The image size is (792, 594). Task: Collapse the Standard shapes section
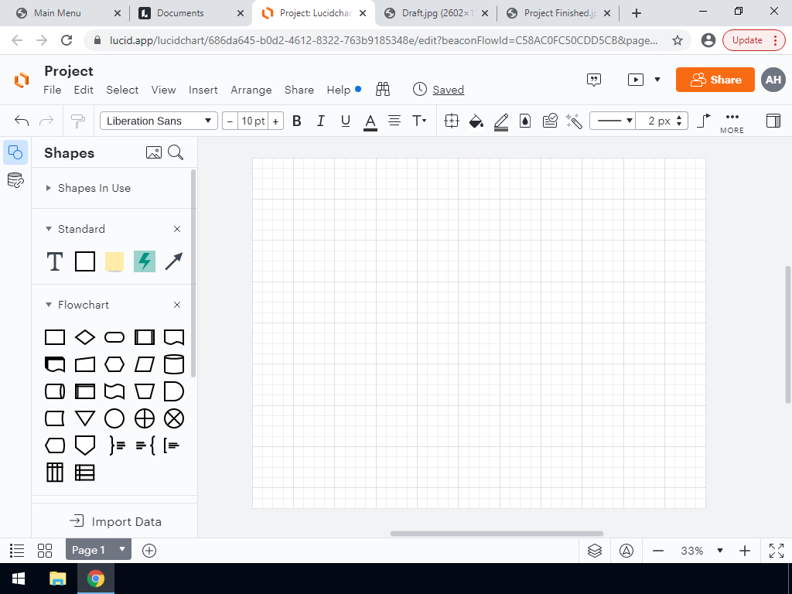coord(49,229)
